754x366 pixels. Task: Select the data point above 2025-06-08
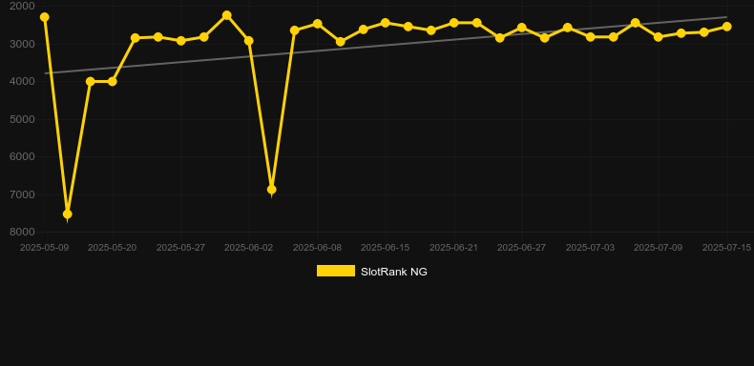(x=318, y=24)
